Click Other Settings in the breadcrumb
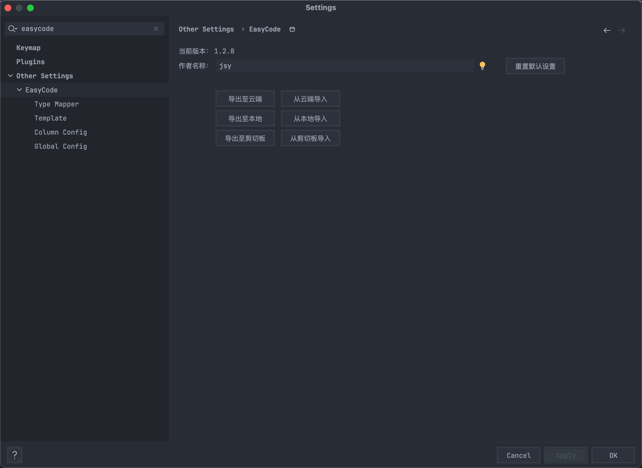Screen dimensions: 642x468 click(x=206, y=29)
